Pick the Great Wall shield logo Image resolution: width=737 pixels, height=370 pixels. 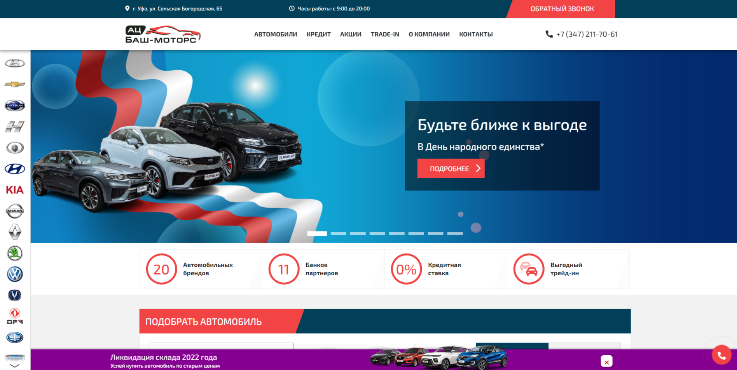click(15, 148)
